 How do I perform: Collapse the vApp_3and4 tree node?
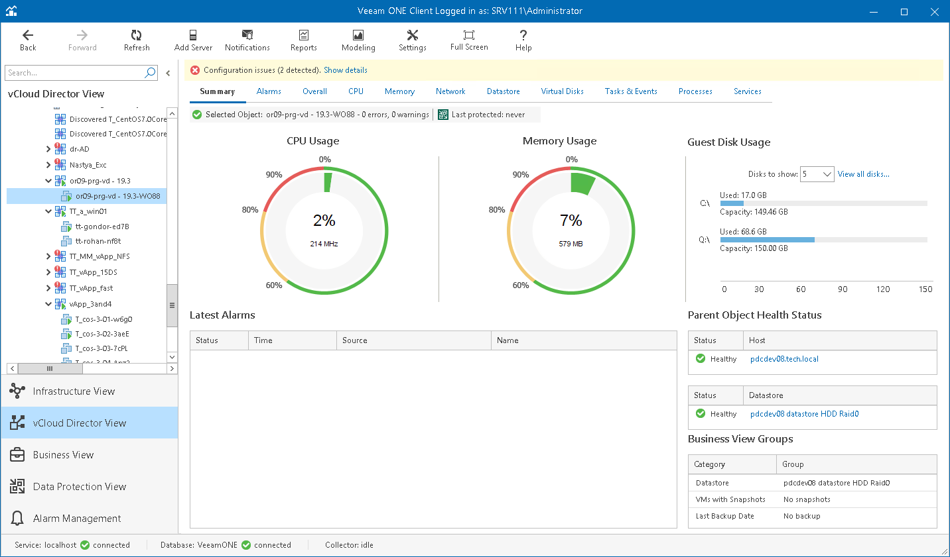click(x=48, y=304)
